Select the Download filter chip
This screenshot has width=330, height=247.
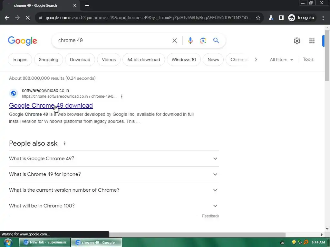tap(80, 59)
